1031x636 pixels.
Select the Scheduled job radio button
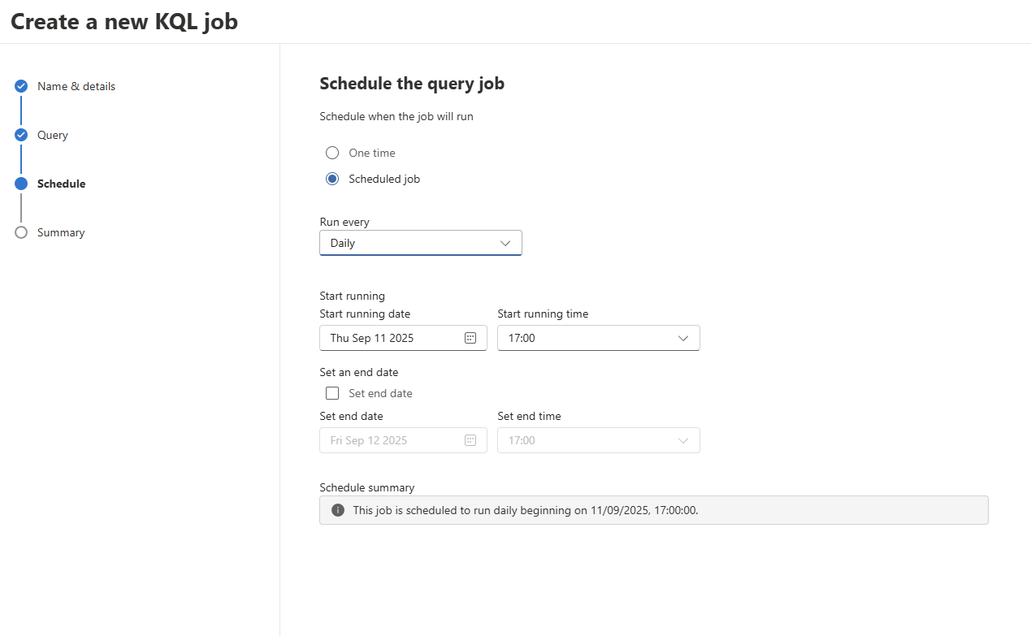pos(332,179)
